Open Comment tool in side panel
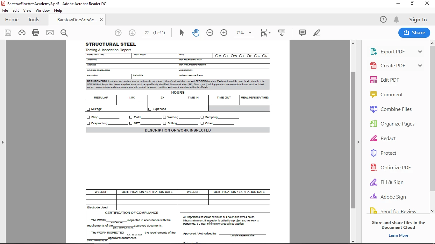 click(386, 95)
